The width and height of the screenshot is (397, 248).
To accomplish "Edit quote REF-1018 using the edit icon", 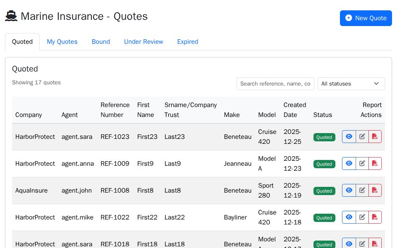I will pyautogui.click(x=362, y=244).
